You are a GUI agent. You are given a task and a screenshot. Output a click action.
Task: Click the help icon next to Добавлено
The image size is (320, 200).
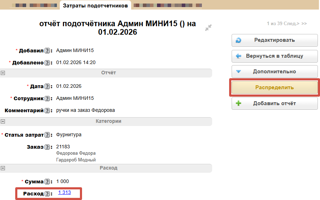click(x=47, y=63)
